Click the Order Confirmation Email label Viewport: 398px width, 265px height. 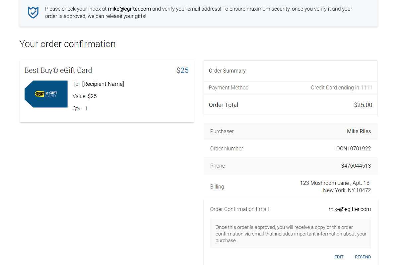point(239,209)
